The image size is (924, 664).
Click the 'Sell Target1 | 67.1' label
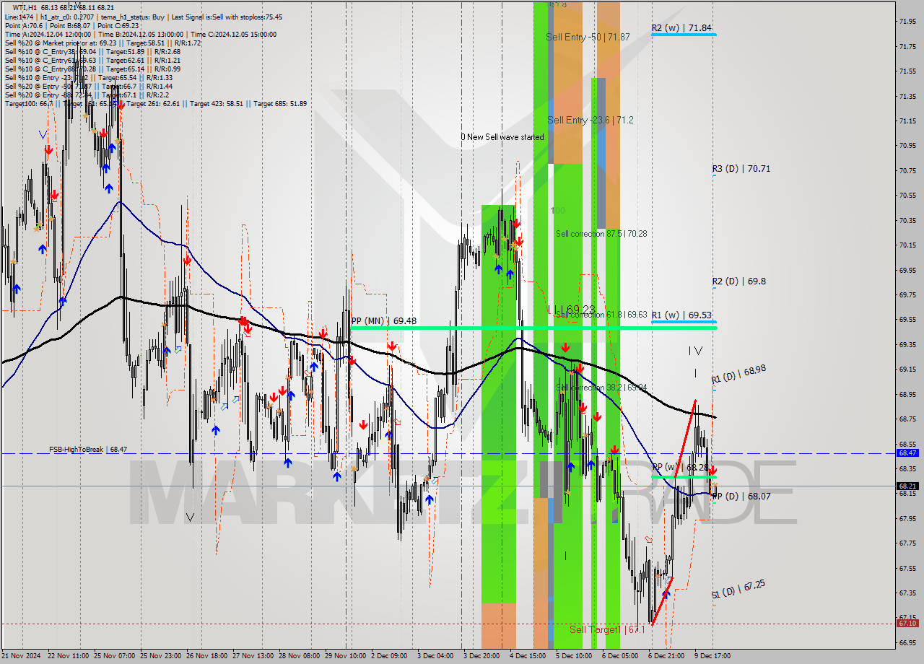pos(606,629)
